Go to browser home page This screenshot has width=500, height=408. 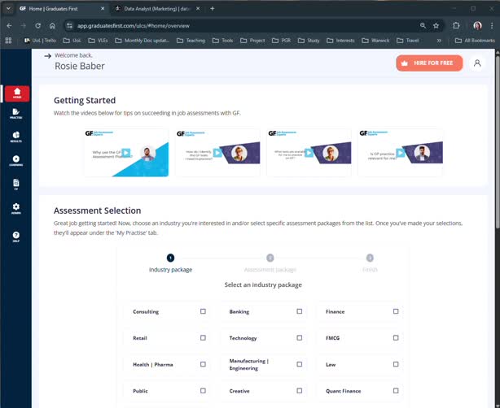pyautogui.click(x=52, y=26)
